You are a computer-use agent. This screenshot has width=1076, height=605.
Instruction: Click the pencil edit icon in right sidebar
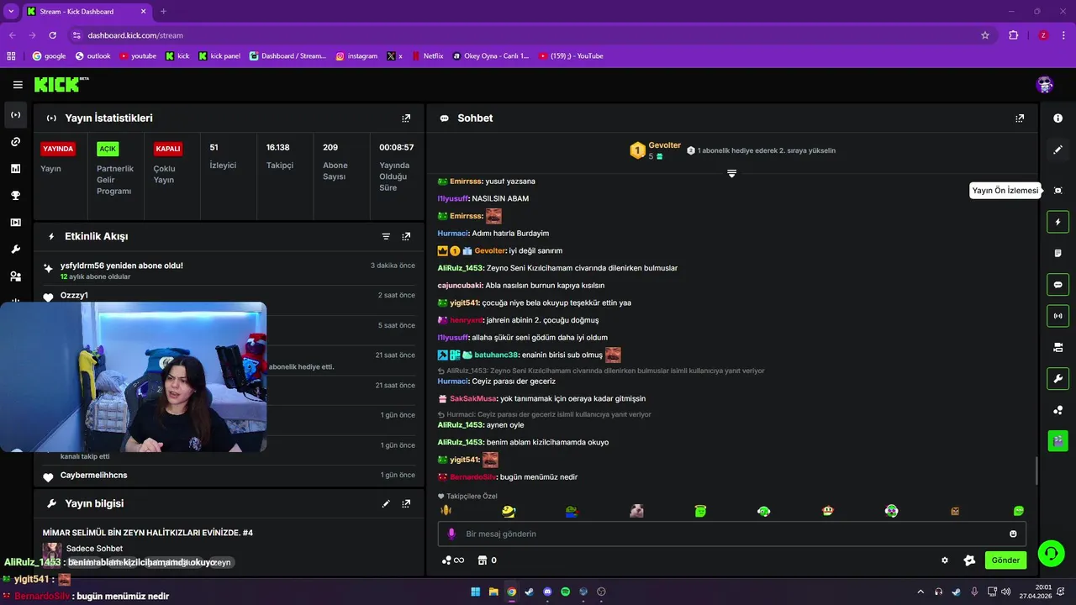(x=1058, y=150)
